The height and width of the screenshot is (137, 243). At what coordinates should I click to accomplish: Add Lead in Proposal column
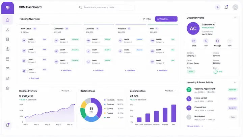pos(130,70)
